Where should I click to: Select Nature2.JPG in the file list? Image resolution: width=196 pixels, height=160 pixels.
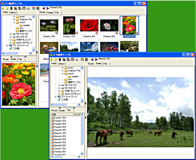click(58, 136)
